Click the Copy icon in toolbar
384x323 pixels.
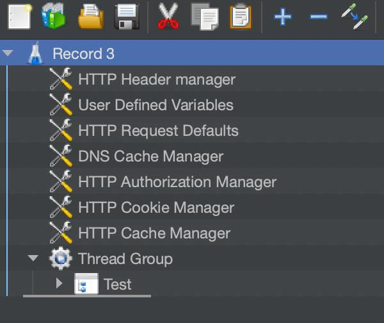(x=204, y=17)
